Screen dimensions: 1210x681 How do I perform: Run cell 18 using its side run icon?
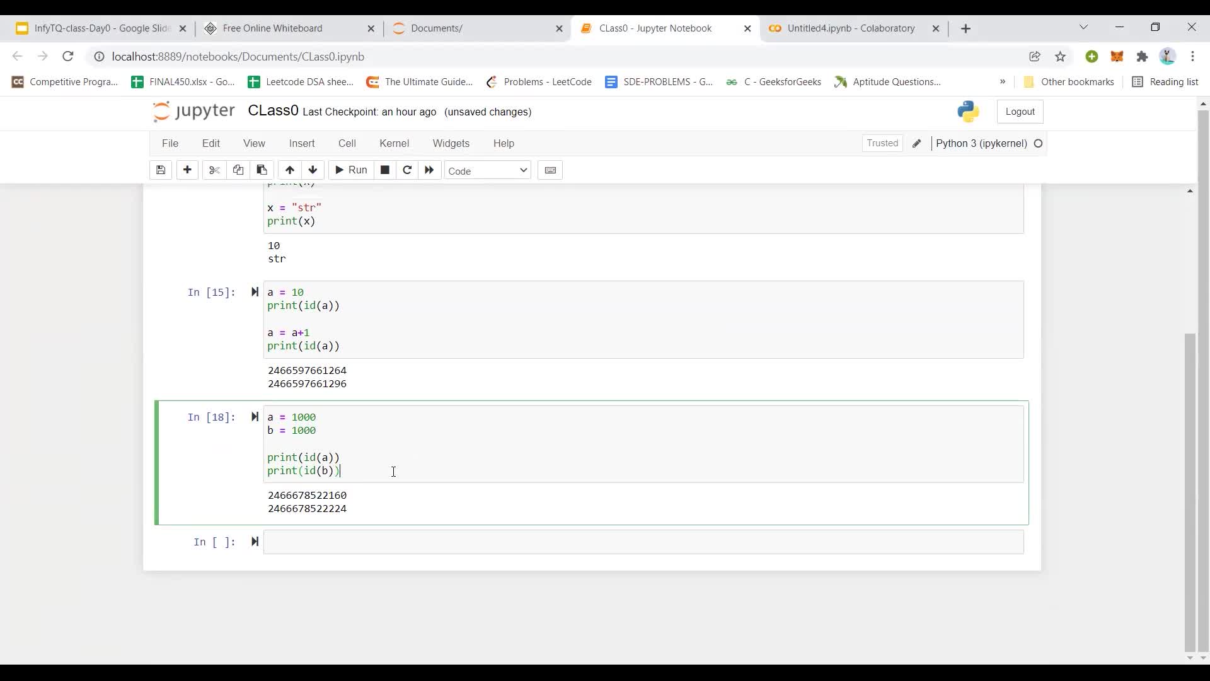point(255,417)
